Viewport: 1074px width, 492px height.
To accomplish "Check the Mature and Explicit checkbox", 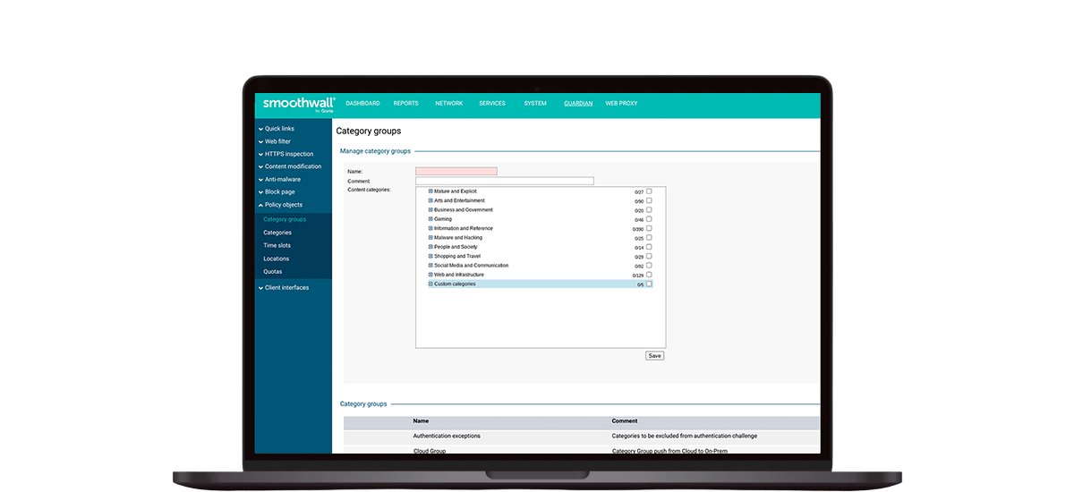I will pos(650,191).
